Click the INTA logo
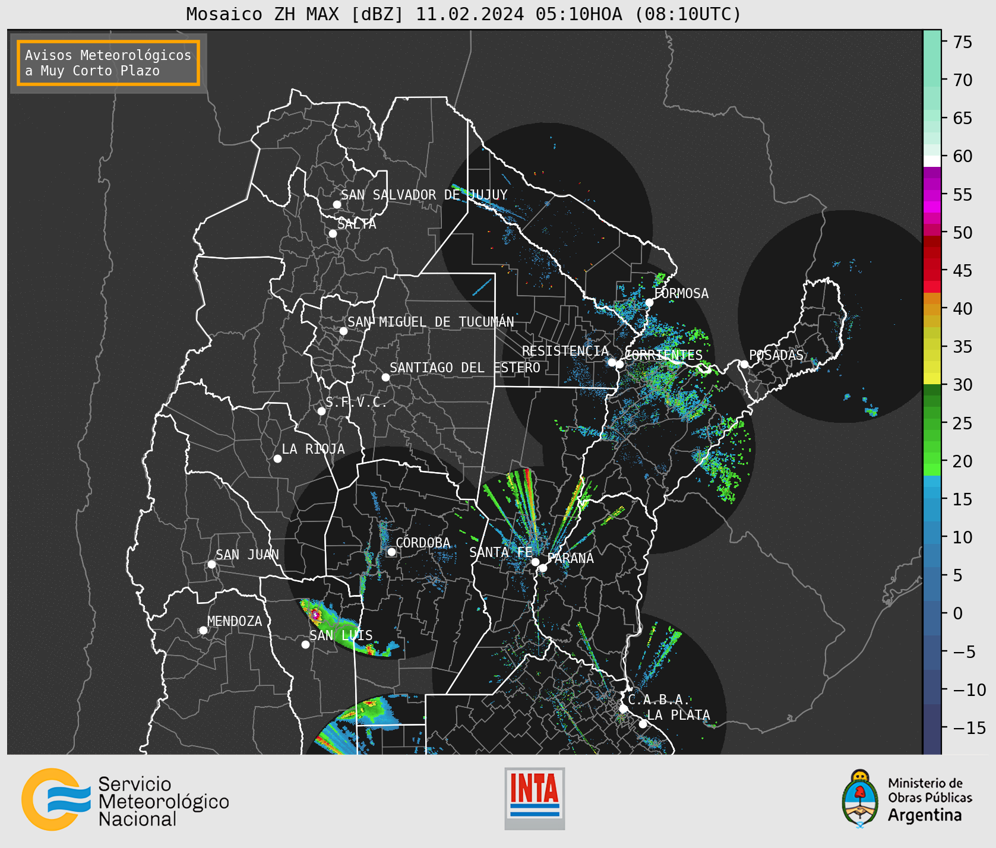The height and width of the screenshot is (848, 996). (x=535, y=799)
